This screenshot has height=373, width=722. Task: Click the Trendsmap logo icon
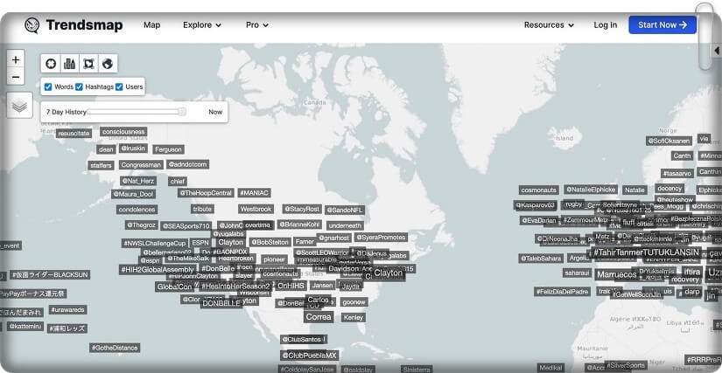click(x=32, y=25)
